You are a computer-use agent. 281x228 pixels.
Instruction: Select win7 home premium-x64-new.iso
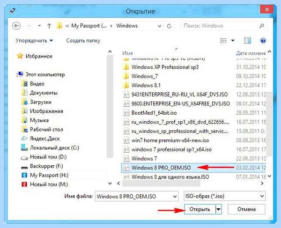[170, 140]
